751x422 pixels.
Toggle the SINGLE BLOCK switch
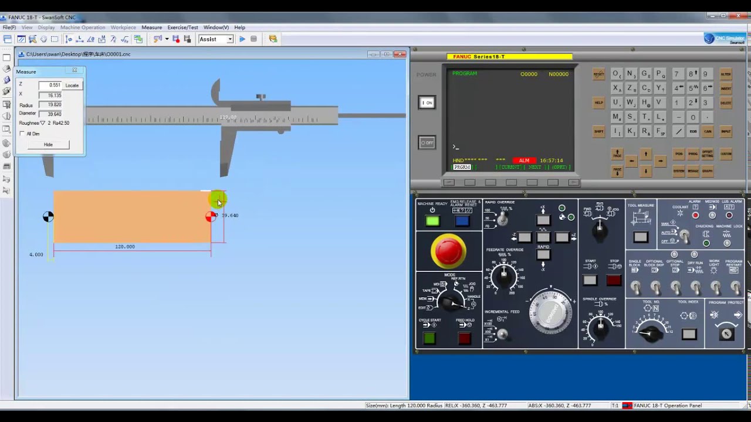pyautogui.click(x=635, y=287)
